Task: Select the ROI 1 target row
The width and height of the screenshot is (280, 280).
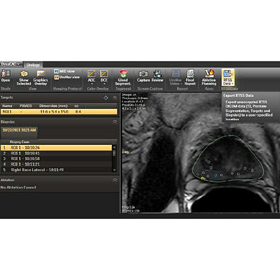Action: click(59, 111)
